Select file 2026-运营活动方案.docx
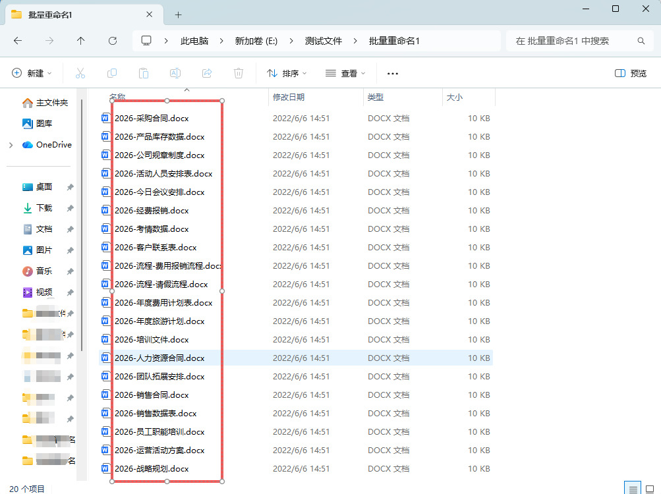 159,450
